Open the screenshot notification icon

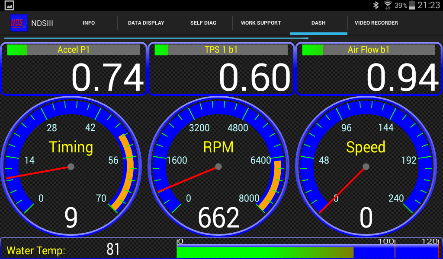(x=9, y=5)
